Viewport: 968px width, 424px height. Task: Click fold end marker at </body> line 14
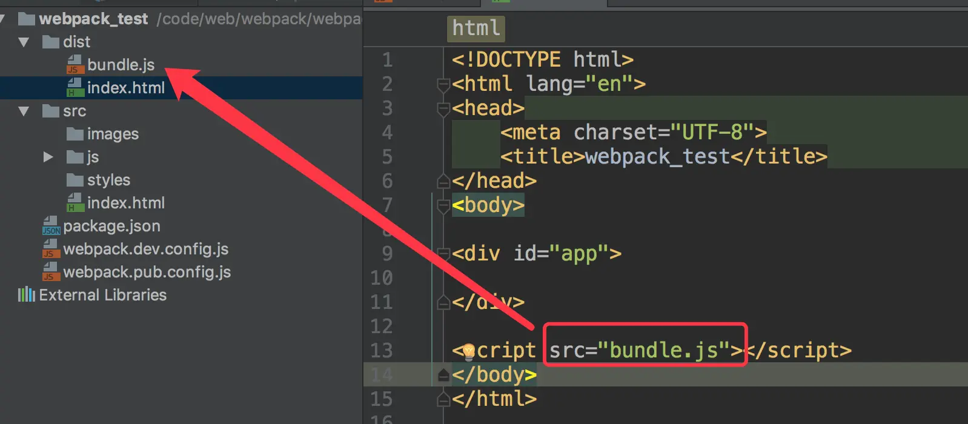443,375
